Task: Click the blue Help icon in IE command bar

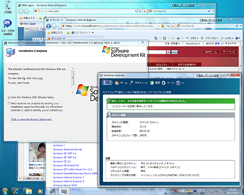Action: click(x=237, y=38)
